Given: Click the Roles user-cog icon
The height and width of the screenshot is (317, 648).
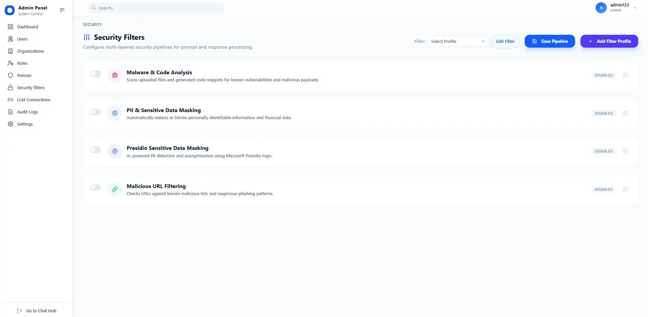Looking at the screenshot, I should [x=10, y=63].
